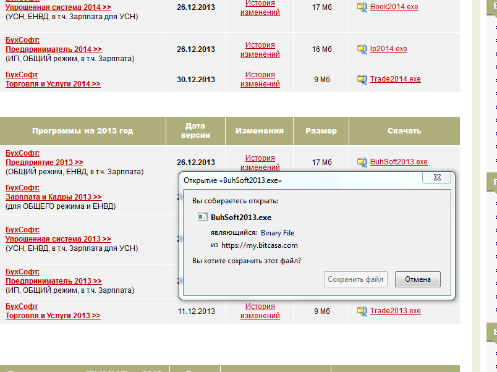Screen dimensions: 497x372
Task: Open Упрощенная система 2014 link
Action: point(58,7)
